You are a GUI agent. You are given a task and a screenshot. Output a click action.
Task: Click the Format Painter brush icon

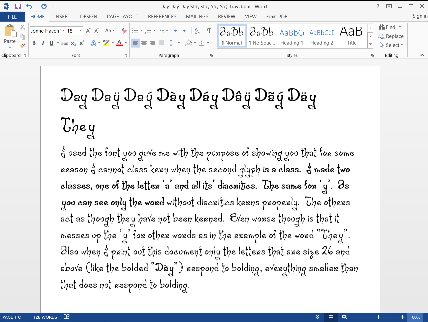tap(23, 46)
